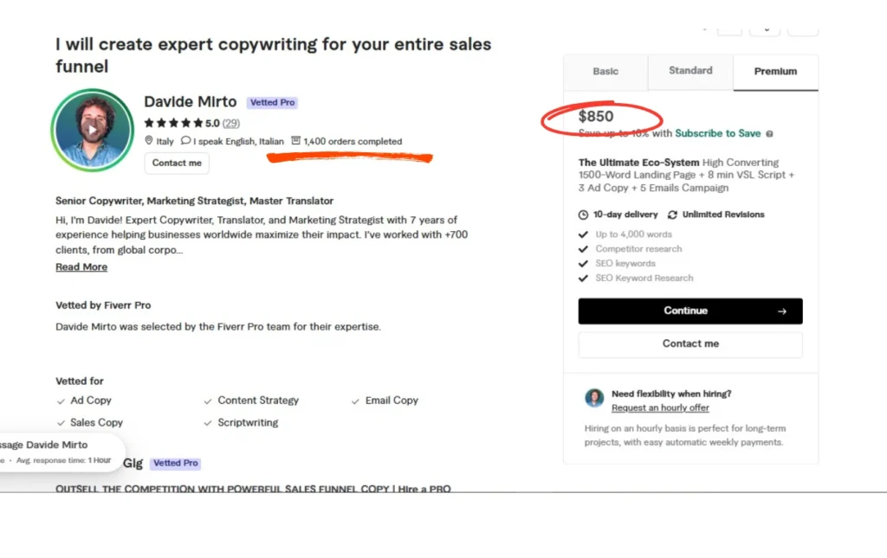887x558 pixels.
Task: Click the hourly offer advisor avatar
Action: (x=594, y=398)
